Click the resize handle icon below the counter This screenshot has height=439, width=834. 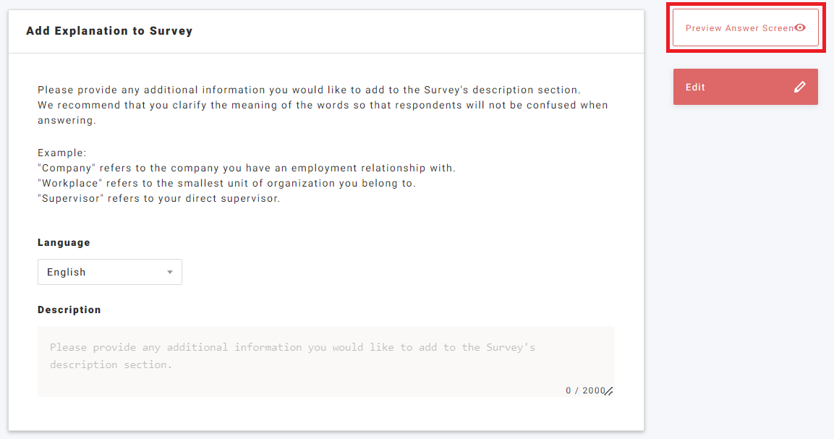(x=608, y=391)
